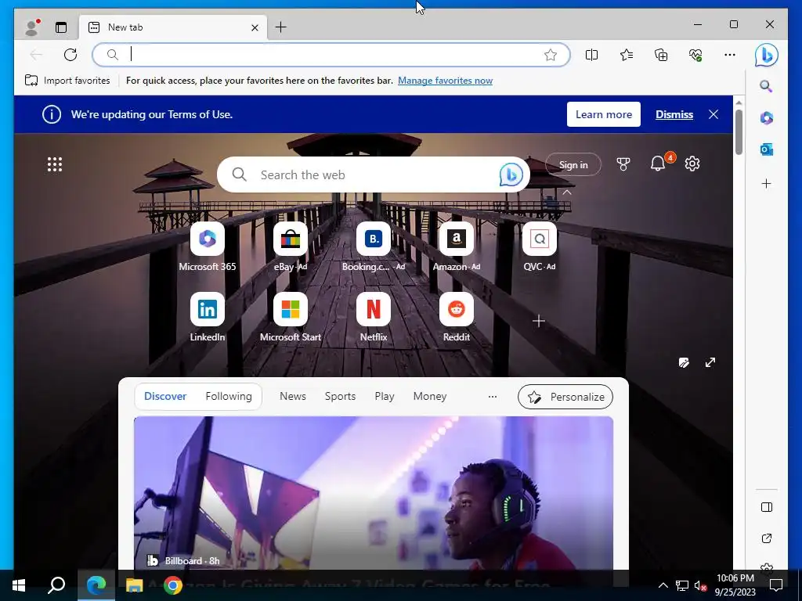Click the Personalize button
The image size is (802, 601).
tap(565, 397)
